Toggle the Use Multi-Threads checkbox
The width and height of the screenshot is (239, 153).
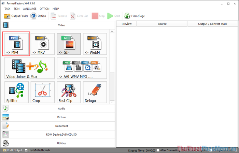click(x=26, y=150)
